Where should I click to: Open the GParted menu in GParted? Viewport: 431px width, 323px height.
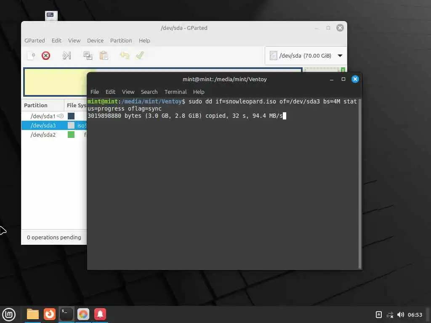pos(35,40)
